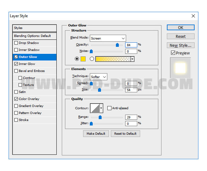Image resolution: width=207 pixels, height=171 pixels.
Task: Enable the Inner Shadow checkbox
Action: point(16,50)
